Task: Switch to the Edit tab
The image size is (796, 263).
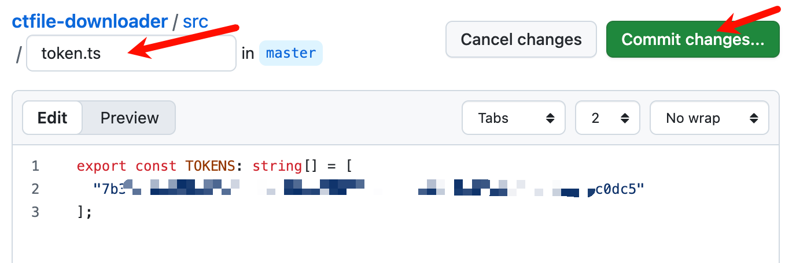Action: (x=53, y=118)
